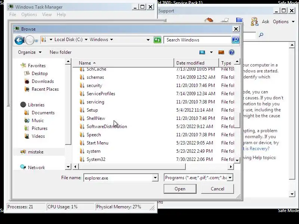
Task: Click the Network icon in the sidebar
Action: tap(23, 167)
